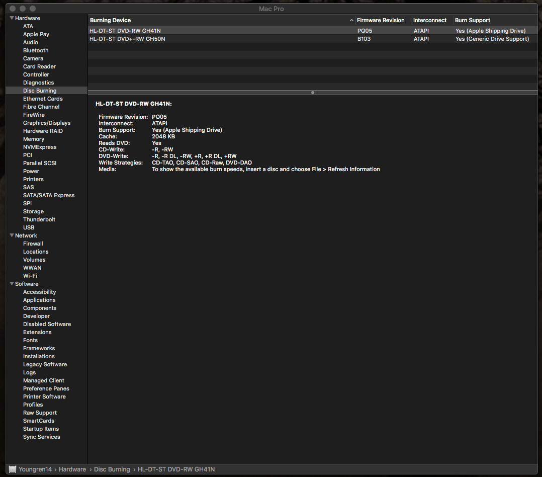Open the Applications list
The height and width of the screenshot is (477, 542).
39,300
